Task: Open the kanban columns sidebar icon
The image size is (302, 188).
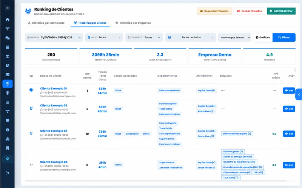Action: click(x=8, y=56)
